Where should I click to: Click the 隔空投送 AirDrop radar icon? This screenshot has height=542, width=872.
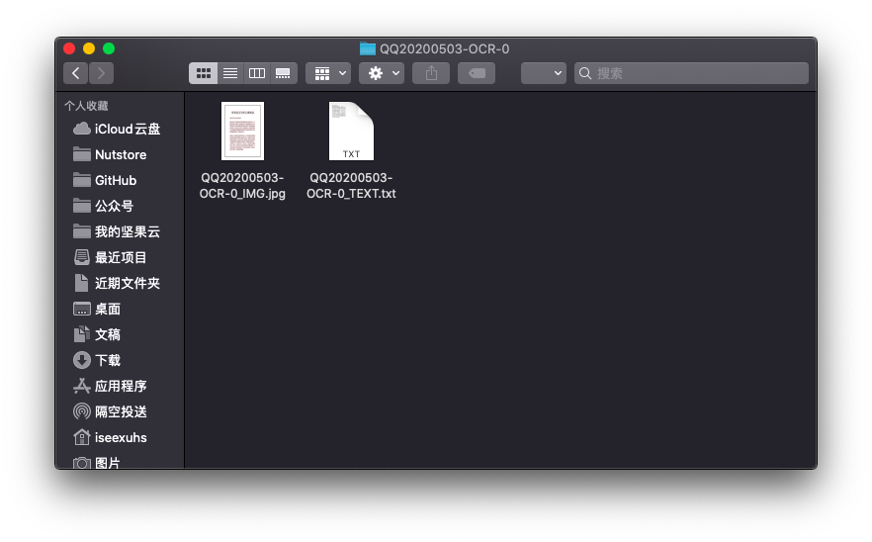coord(82,411)
